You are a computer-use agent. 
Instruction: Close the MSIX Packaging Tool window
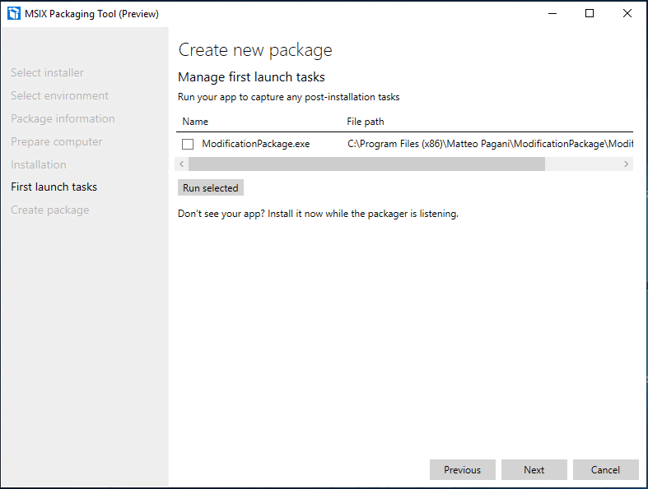pyautogui.click(x=627, y=14)
